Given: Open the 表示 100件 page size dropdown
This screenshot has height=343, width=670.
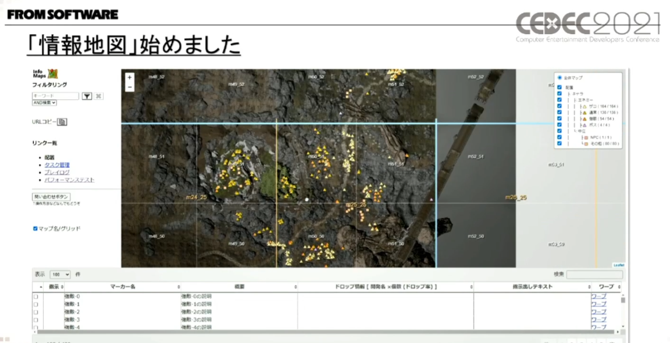Looking at the screenshot, I should point(60,275).
